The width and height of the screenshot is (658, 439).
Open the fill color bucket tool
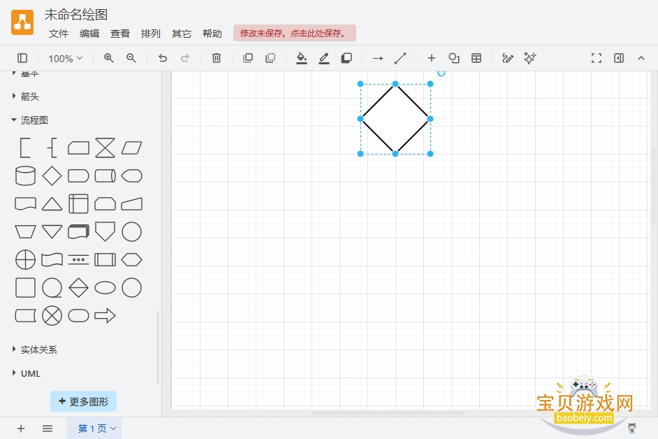tap(301, 58)
